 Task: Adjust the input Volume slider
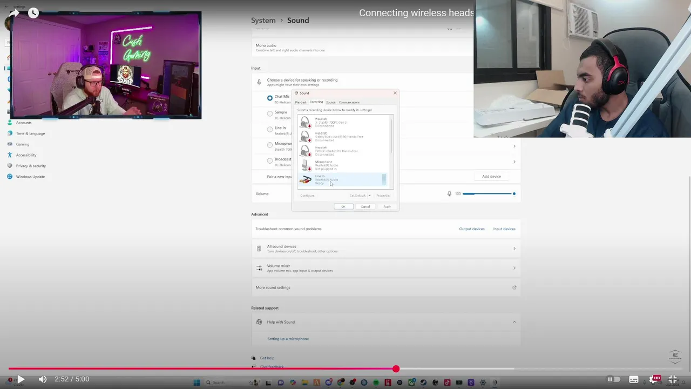pos(489,193)
